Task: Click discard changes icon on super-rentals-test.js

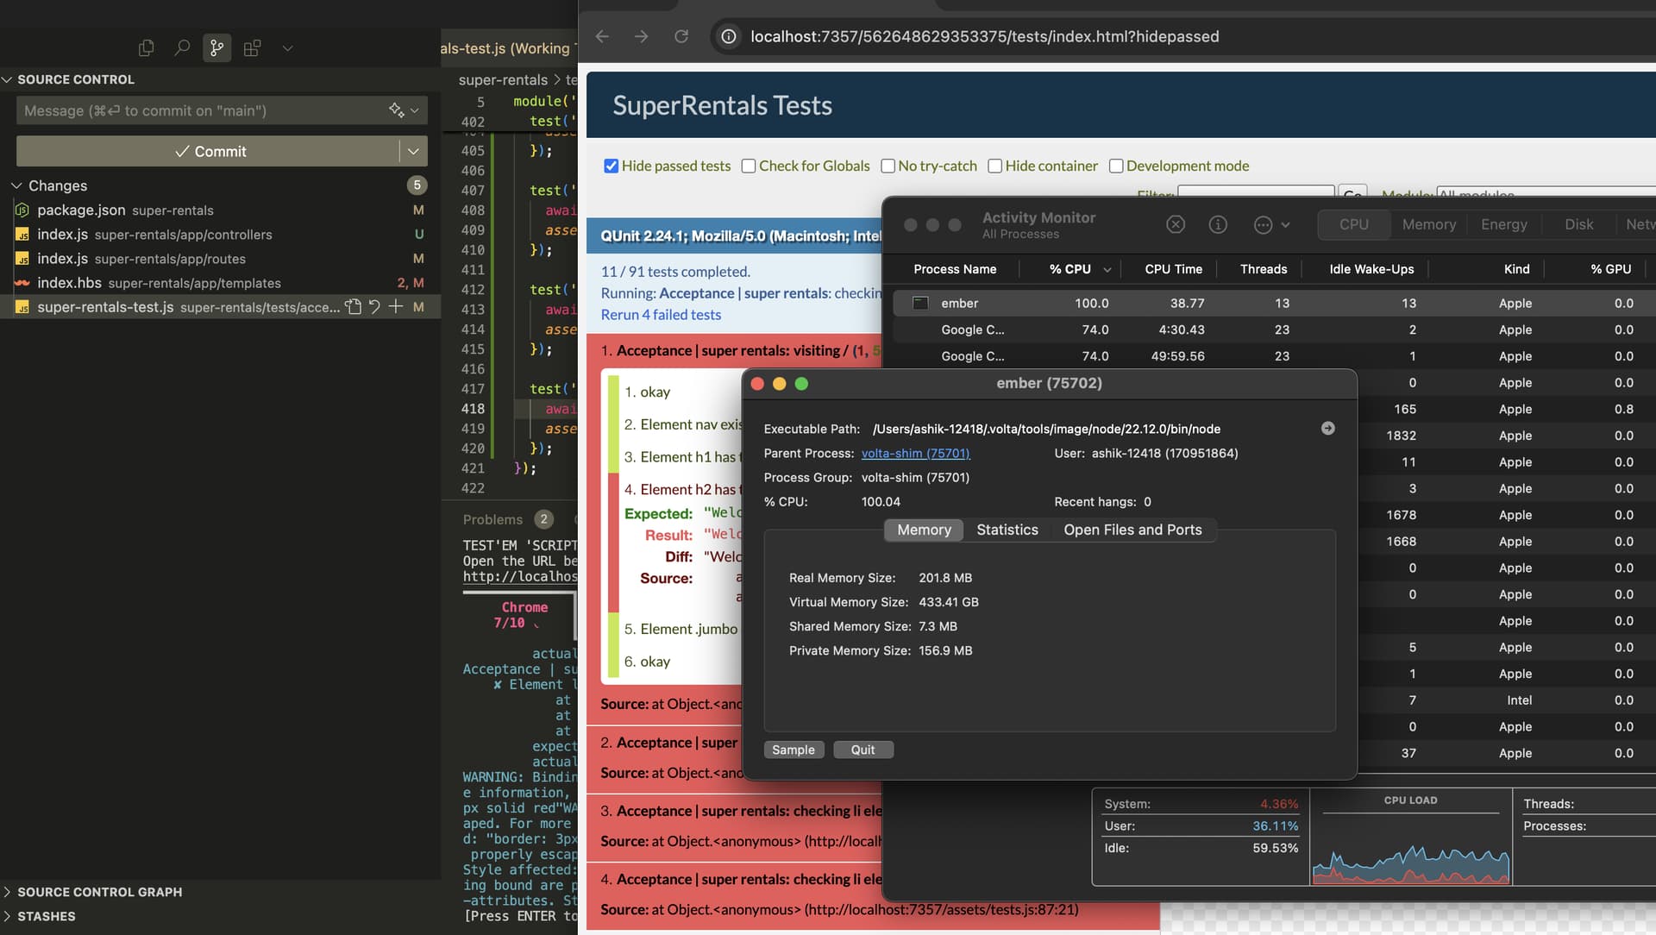Action: [374, 307]
